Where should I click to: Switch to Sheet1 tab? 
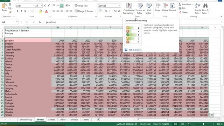point(51,120)
